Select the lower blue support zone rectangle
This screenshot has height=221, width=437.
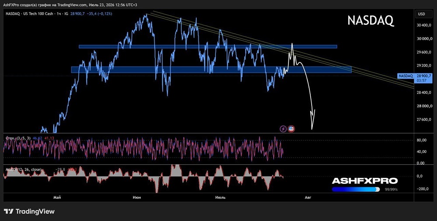[x=211, y=69]
